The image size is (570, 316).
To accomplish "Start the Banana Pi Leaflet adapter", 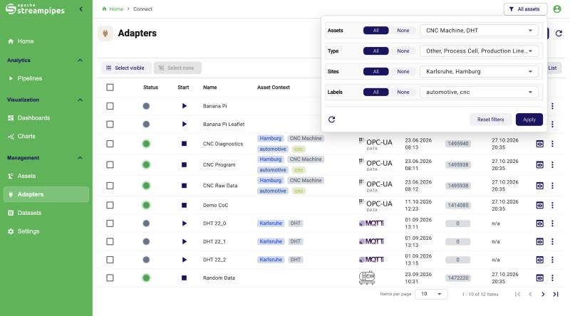I will 185,125.
